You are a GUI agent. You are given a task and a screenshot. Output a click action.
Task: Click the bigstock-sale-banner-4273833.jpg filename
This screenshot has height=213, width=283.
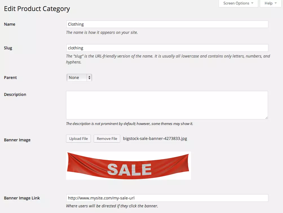[155, 139]
